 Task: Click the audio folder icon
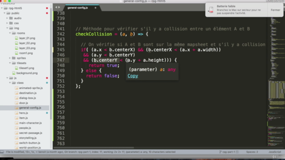point(11,18)
